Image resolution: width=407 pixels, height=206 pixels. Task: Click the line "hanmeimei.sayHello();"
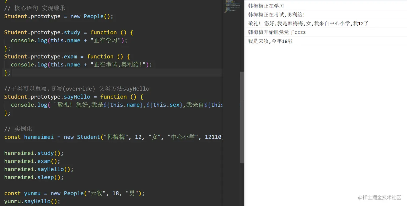pyautogui.click(x=39, y=169)
